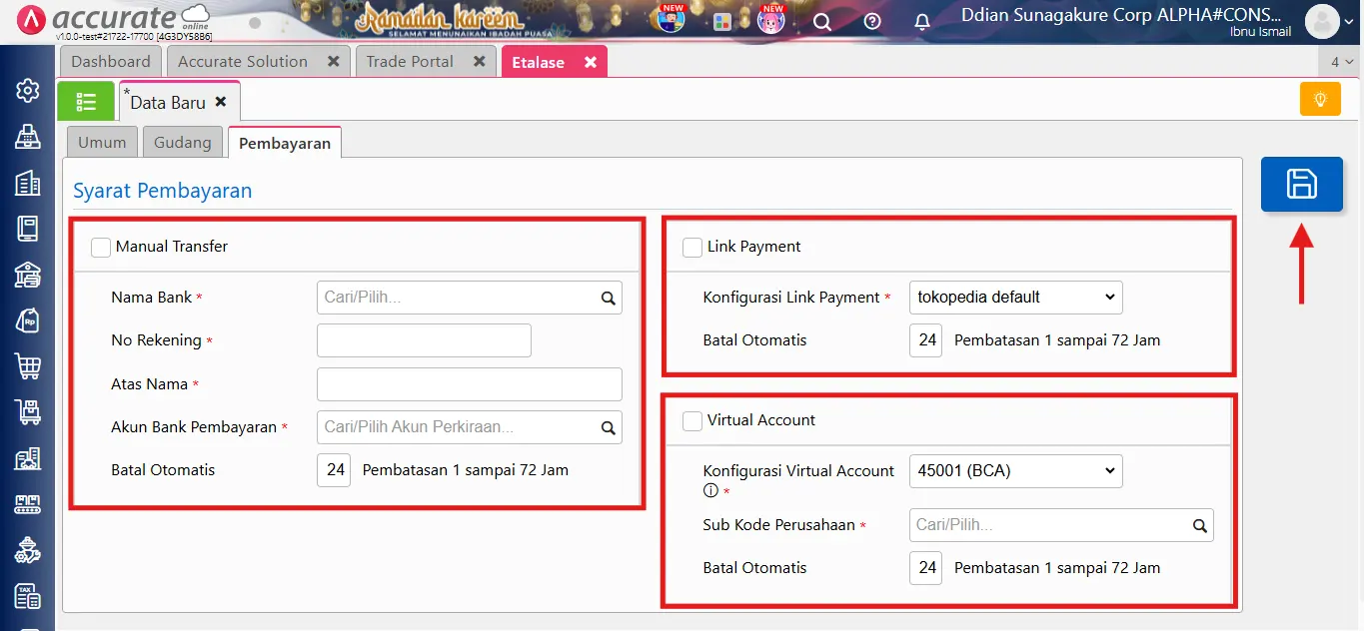Click the No Rekening input field

click(423, 339)
